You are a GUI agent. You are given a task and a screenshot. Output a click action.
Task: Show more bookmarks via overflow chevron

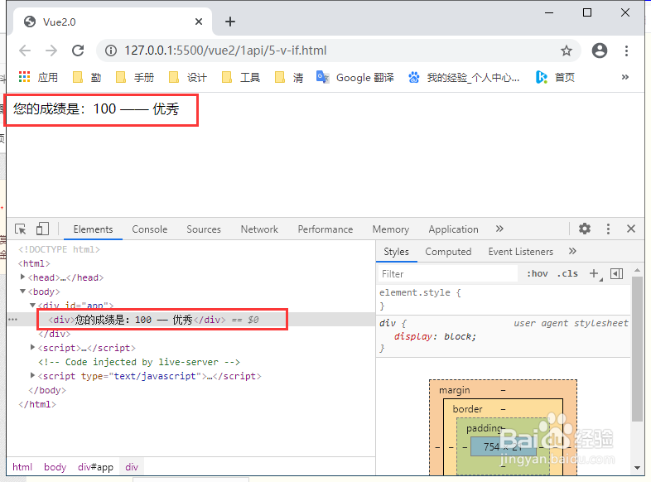(624, 77)
